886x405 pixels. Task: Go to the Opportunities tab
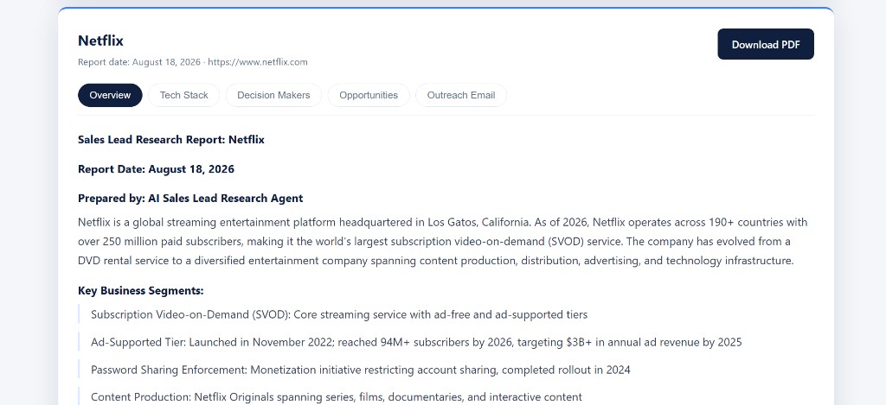(x=369, y=95)
